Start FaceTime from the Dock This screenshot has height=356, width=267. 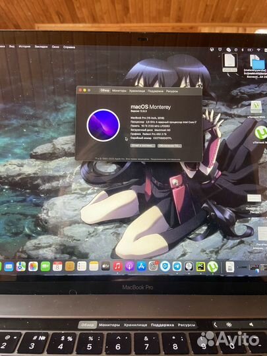tap(45, 266)
